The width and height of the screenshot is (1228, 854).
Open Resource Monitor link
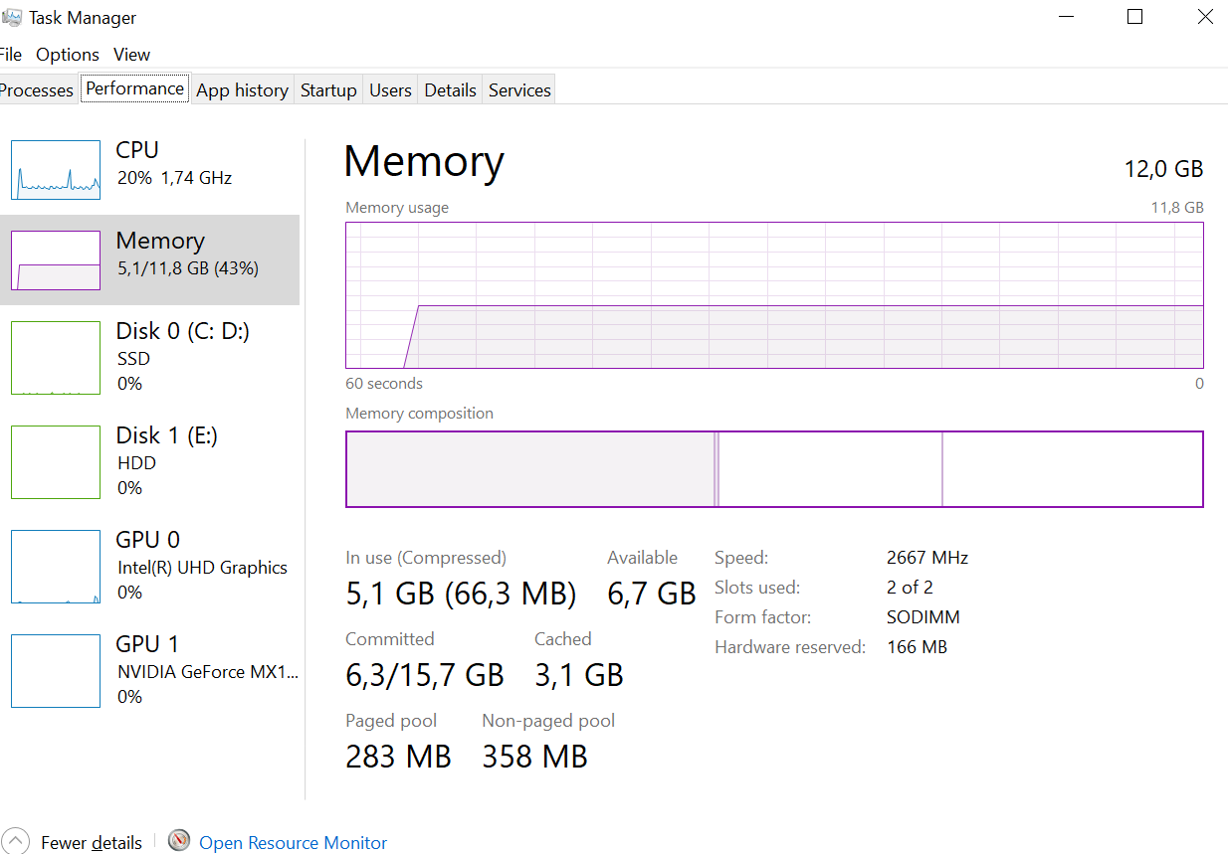[x=294, y=843]
